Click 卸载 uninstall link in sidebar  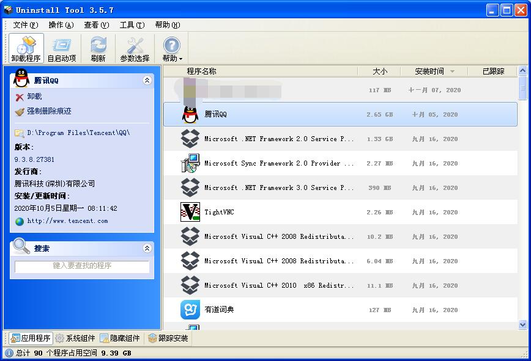(34, 97)
